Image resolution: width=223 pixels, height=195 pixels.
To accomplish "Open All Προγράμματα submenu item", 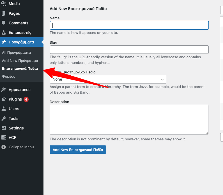I will (x=16, y=52).
